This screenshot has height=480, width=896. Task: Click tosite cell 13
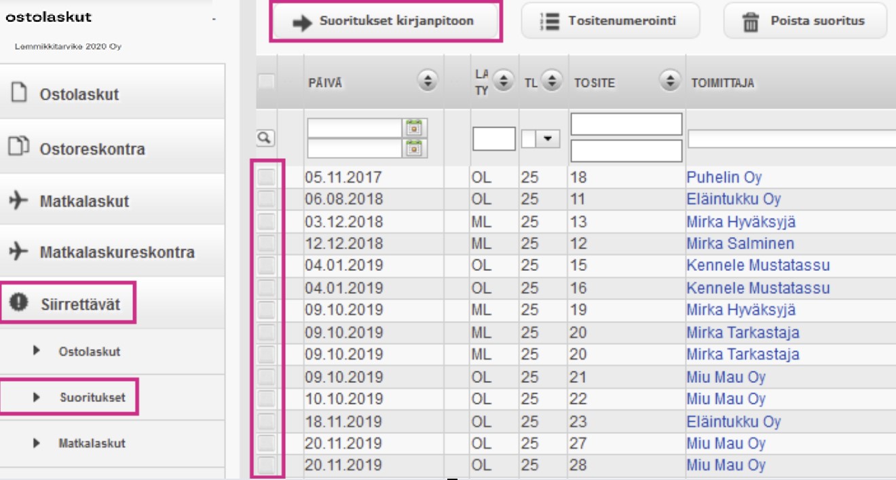tap(578, 222)
